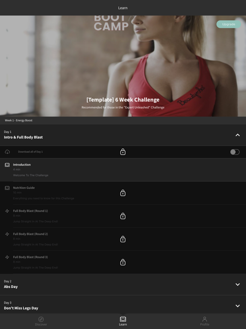Click the Nutrition Guide book icon
246x329 pixels.
[x=7, y=188]
